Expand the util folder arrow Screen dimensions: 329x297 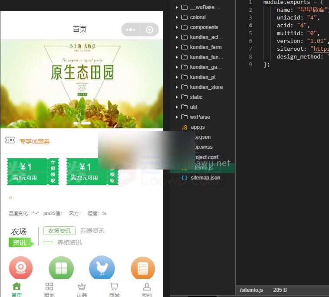[177, 107]
